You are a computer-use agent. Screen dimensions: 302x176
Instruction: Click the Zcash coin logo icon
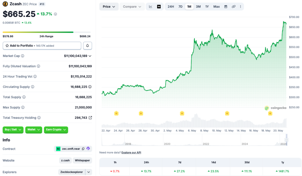coord(5,4)
